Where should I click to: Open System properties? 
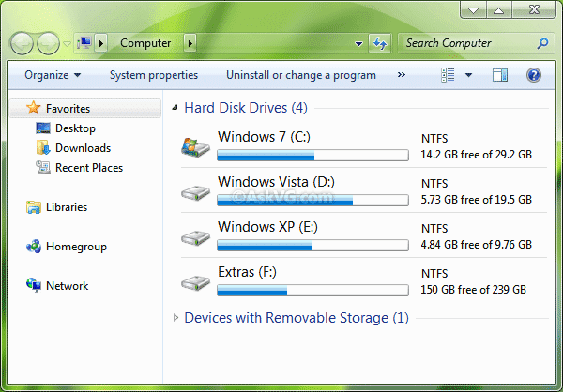point(154,75)
